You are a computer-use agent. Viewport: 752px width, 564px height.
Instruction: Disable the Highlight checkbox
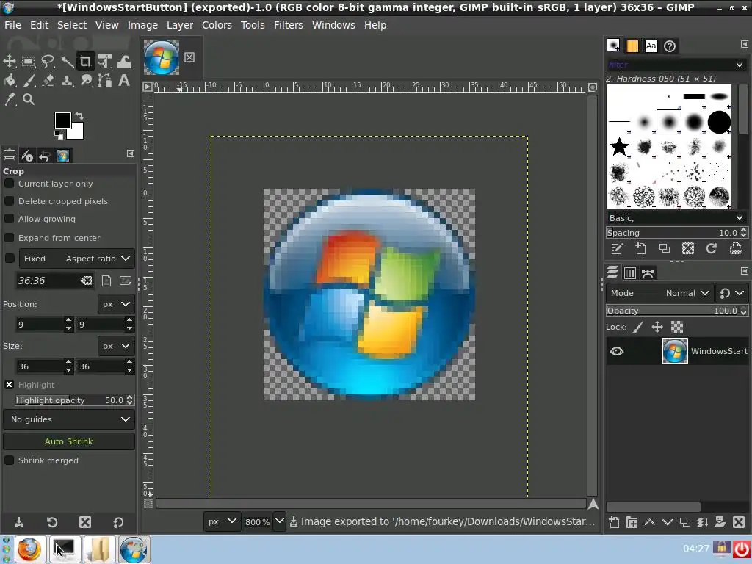point(9,385)
